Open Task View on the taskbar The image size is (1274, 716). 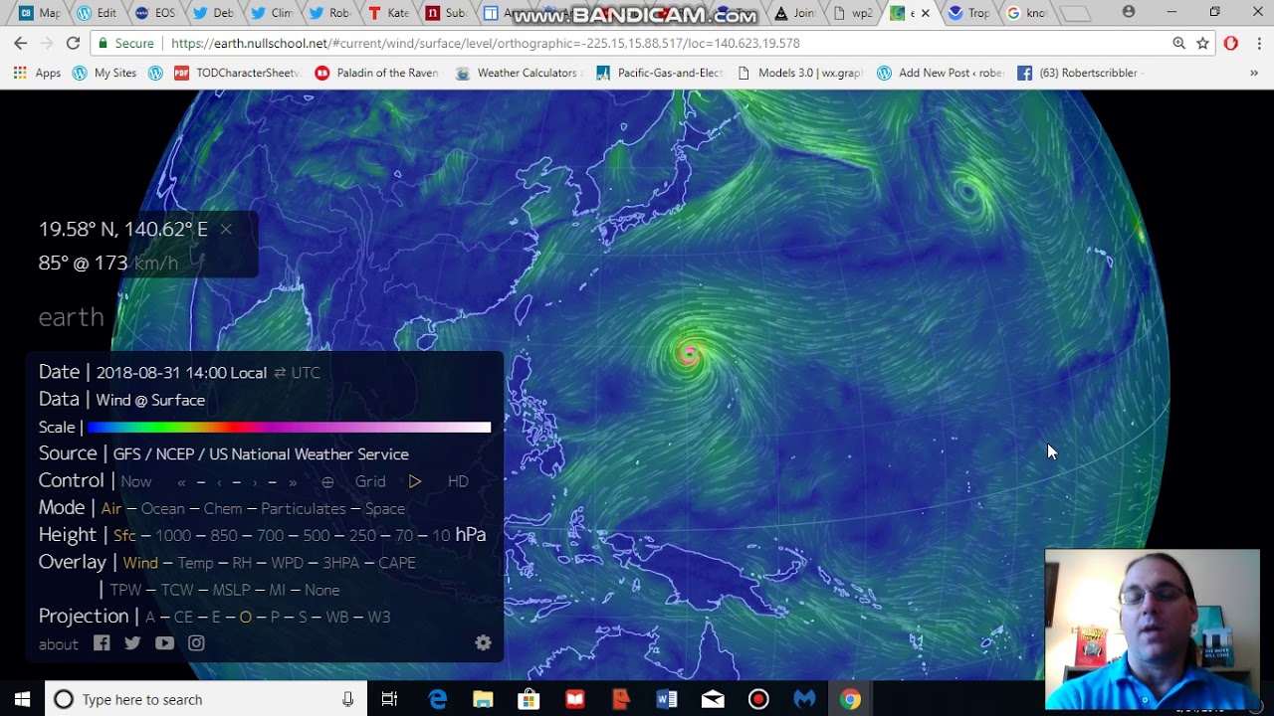tap(390, 699)
